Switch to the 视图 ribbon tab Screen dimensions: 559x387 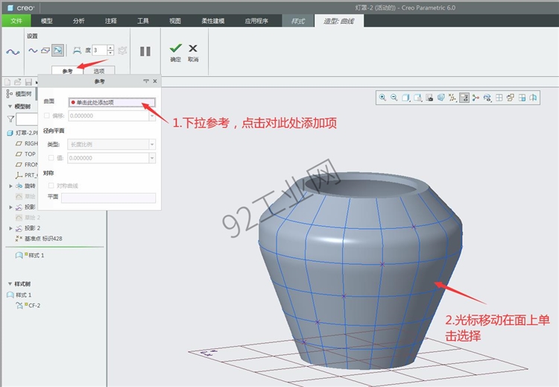coord(175,21)
